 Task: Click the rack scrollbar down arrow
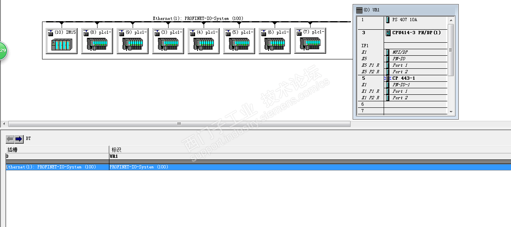(x=451, y=111)
